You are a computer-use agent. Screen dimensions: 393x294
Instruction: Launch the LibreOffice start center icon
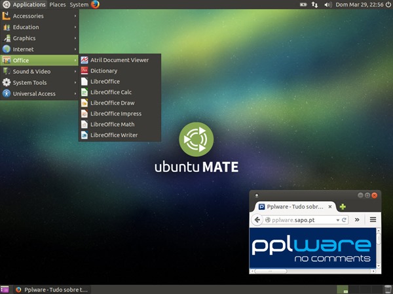84,82
